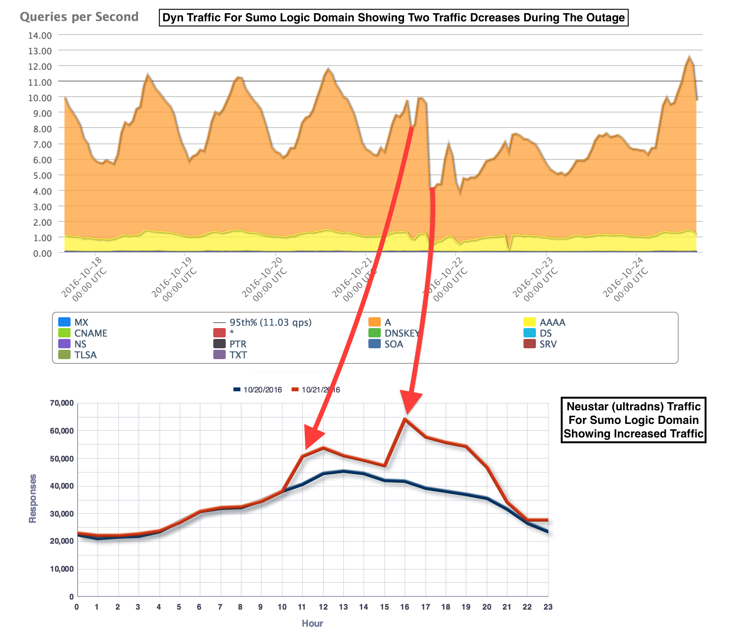Click the blue line point at hour 13

(x=343, y=471)
